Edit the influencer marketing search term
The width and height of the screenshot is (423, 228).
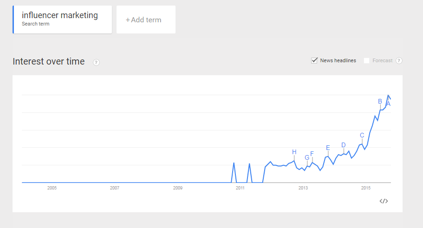pyautogui.click(x=60, y=15)
